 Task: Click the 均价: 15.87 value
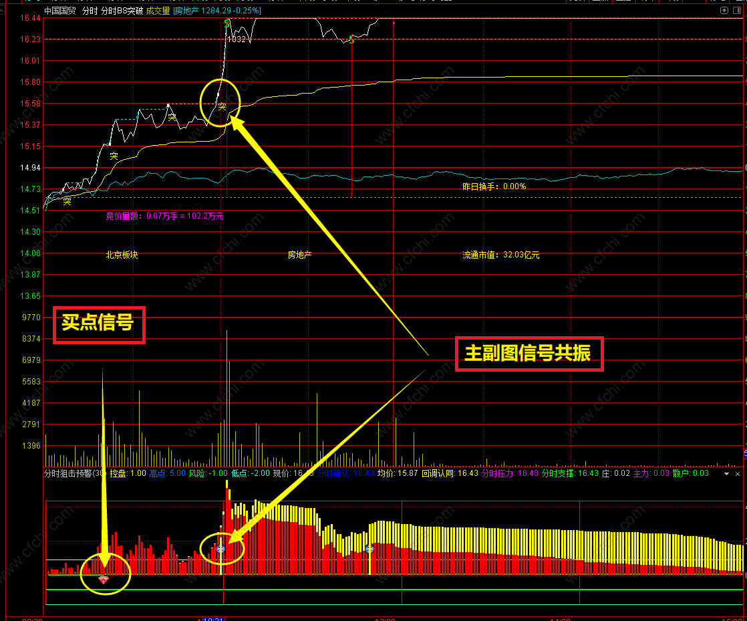[x=398, y=473]
